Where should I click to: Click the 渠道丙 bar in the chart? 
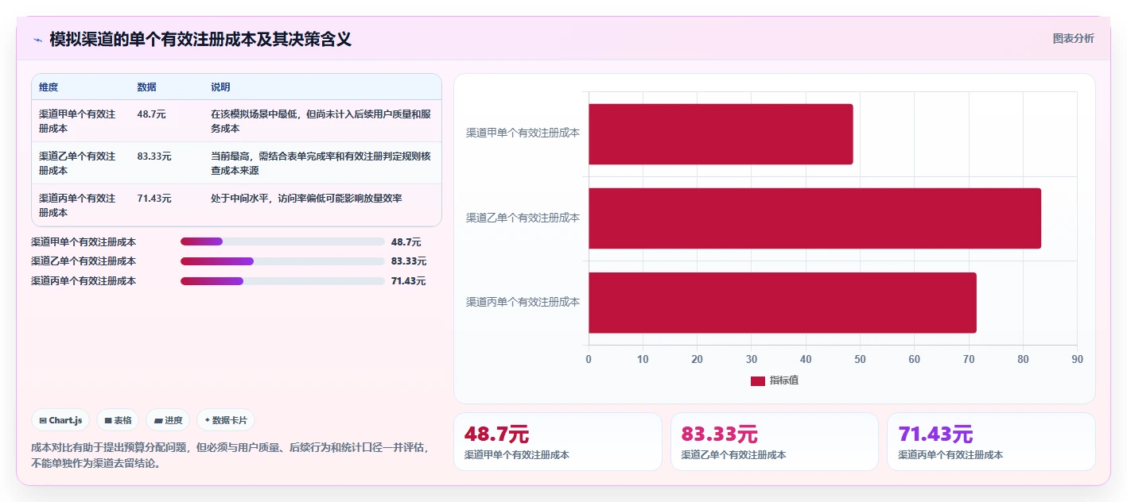click(x=783, y=303)
